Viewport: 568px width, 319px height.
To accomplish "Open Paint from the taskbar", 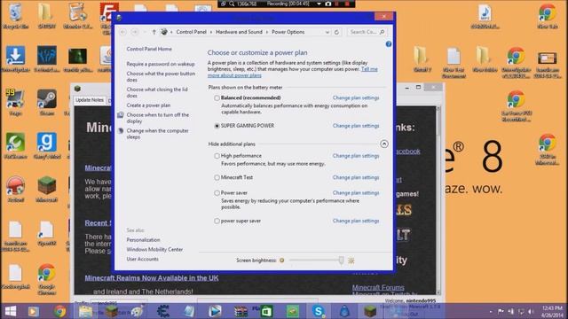I will 137,311.
